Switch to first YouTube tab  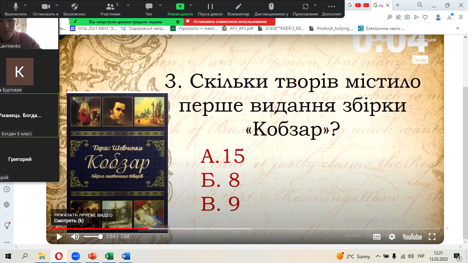pyautogui.click(x=358, y=5)
